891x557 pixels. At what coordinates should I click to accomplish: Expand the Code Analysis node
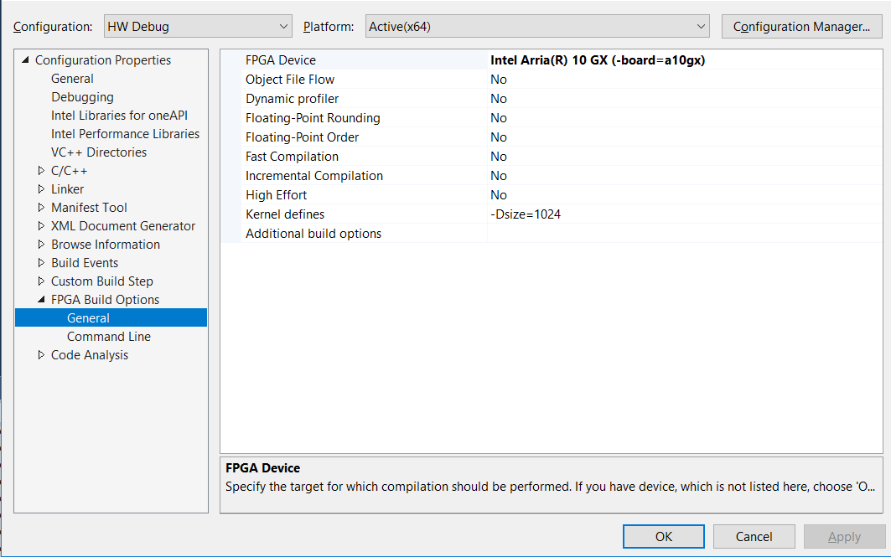[42, 355]
